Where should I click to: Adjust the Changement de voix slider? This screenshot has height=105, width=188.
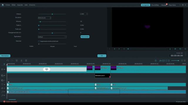52,33
